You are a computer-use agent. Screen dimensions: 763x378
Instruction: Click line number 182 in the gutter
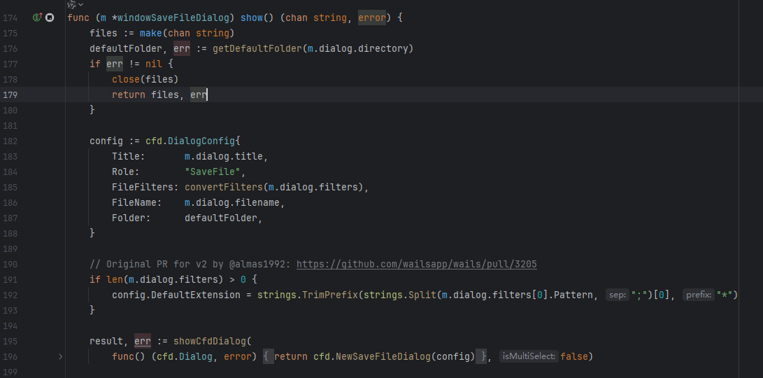tap(10, 141)
